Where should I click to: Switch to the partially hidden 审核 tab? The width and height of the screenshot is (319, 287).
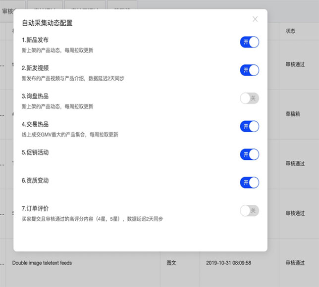tap(12, 11)
